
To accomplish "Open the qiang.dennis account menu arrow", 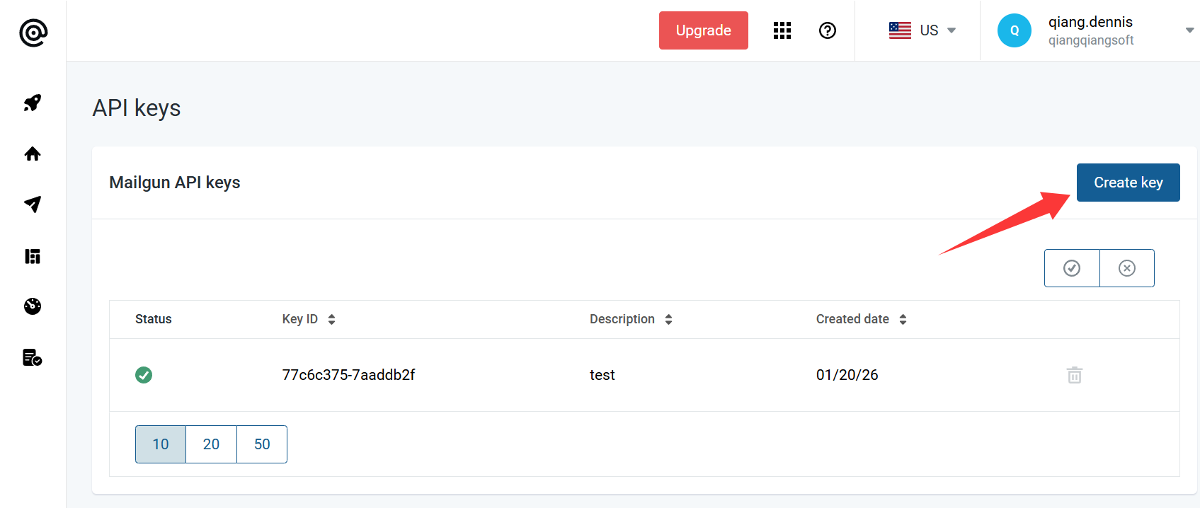I will [x=1189, y=30].
